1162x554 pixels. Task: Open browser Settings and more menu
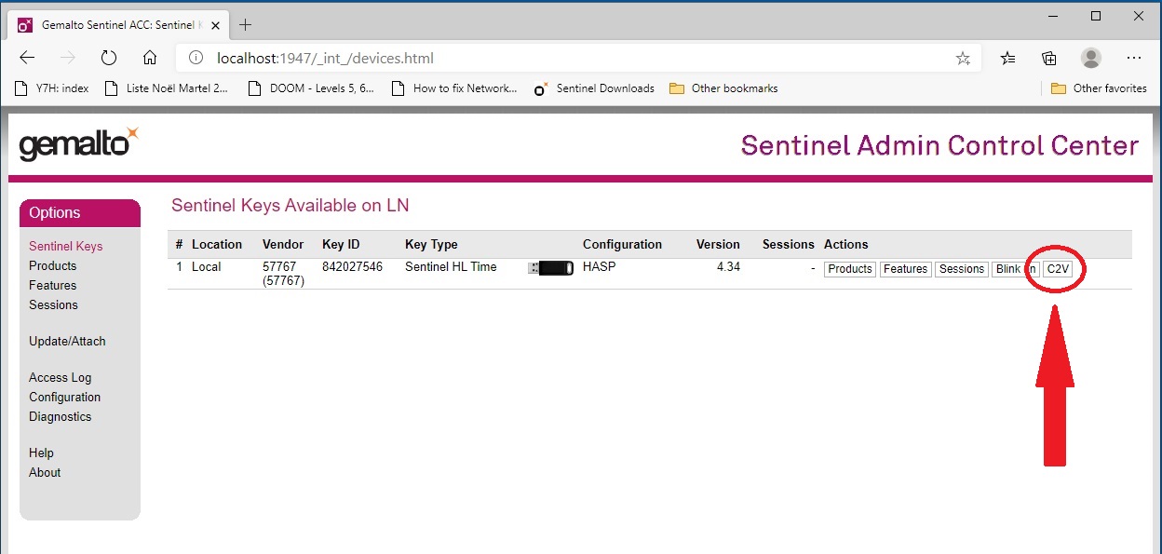point(1133,58)
